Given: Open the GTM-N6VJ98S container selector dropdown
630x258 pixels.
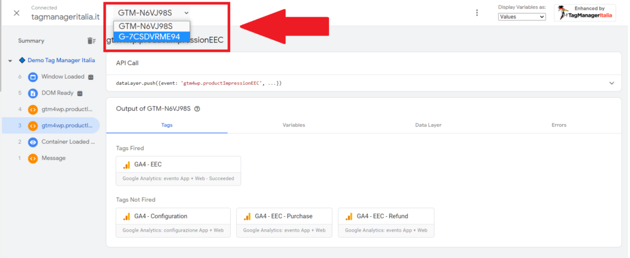Looking at the screenshot, I should [152, 12].
